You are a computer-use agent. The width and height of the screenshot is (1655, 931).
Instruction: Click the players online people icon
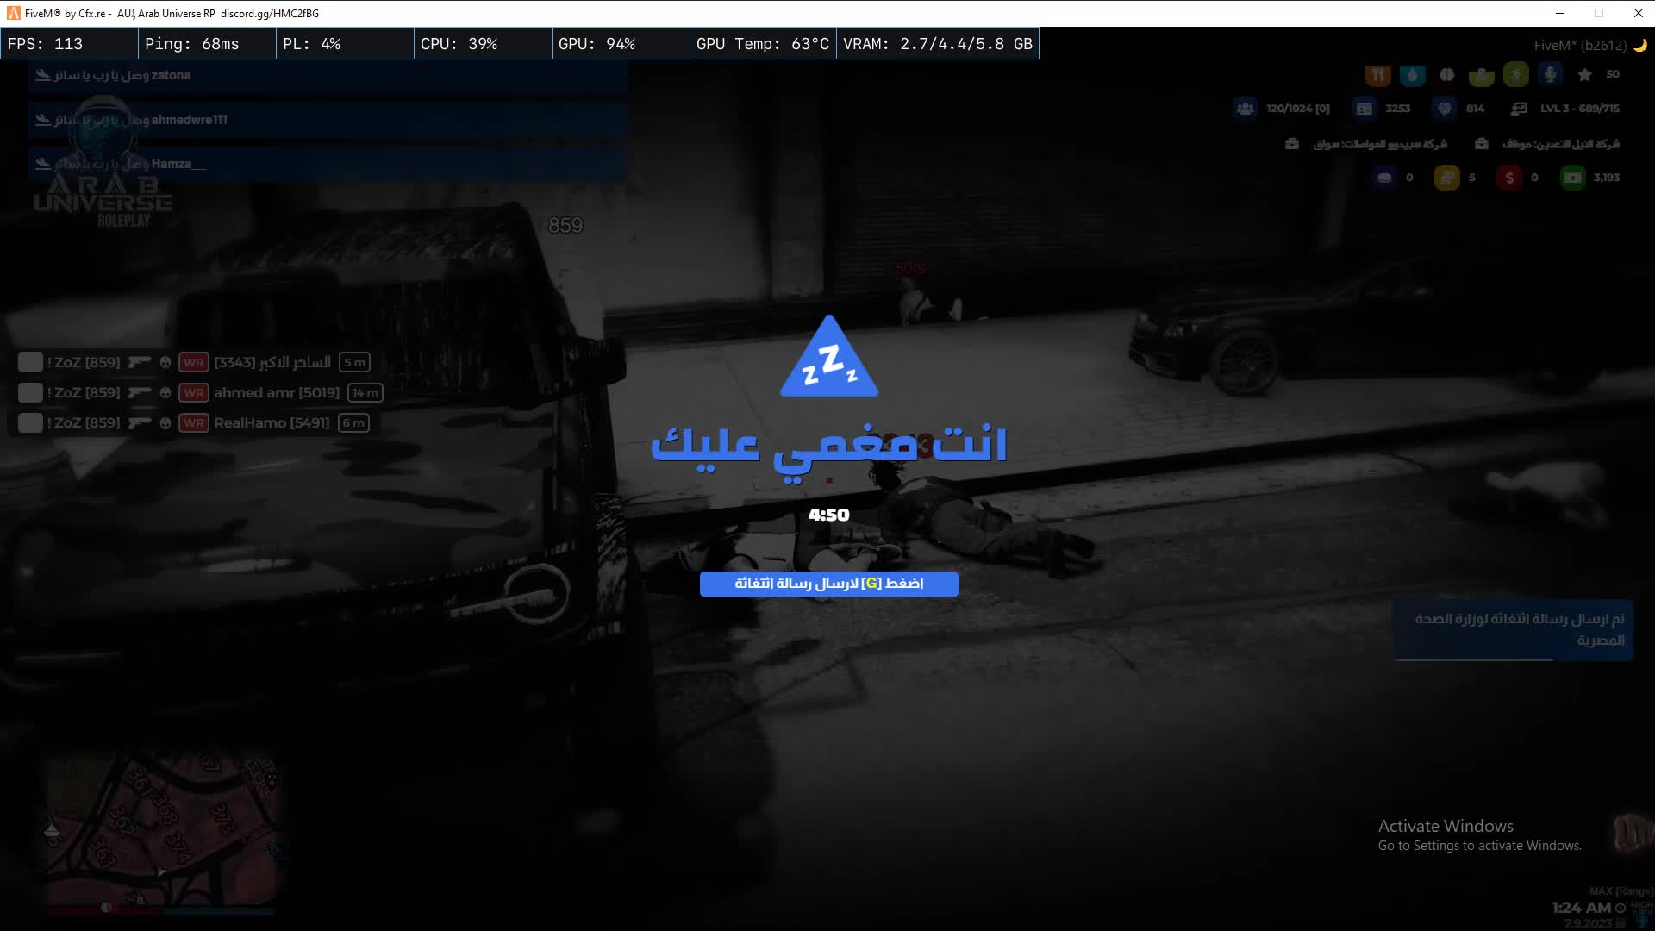click(1245, 109)
